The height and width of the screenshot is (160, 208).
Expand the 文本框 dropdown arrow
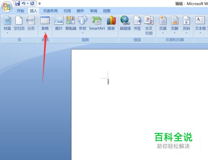(200, 33)
